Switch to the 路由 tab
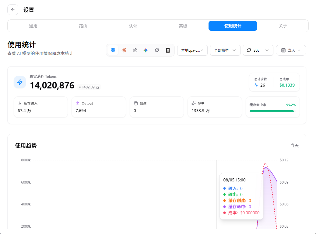 (x=83, y=26)
